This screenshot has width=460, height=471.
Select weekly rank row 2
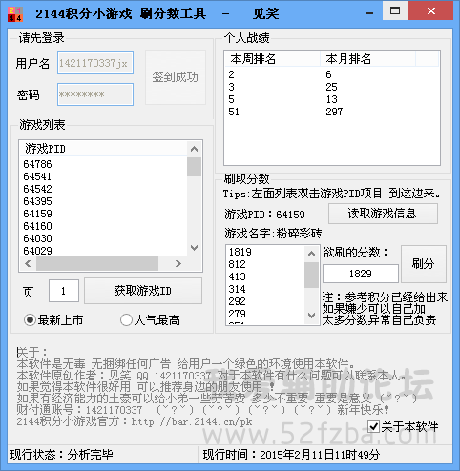(x=232, y=74)
